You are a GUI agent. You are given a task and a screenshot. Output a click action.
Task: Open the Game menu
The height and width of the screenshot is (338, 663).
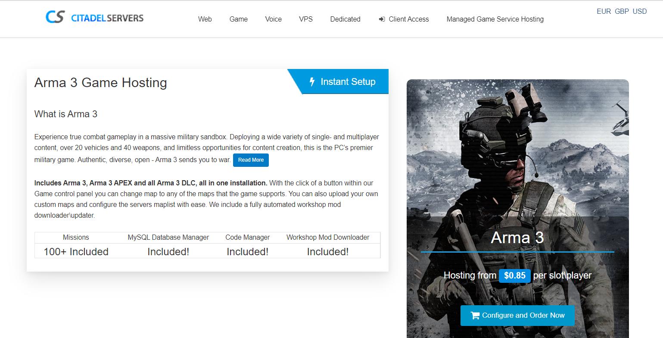(238, 19)
